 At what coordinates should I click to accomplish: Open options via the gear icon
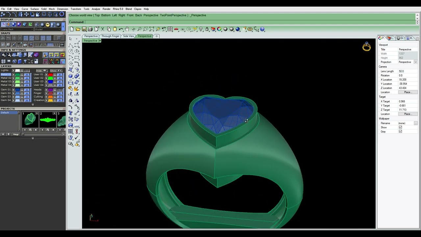(x=250, y=29)
